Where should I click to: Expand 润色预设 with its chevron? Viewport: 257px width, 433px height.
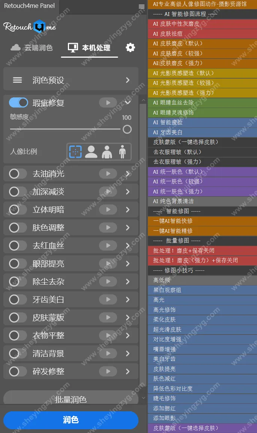coord(128,80)
